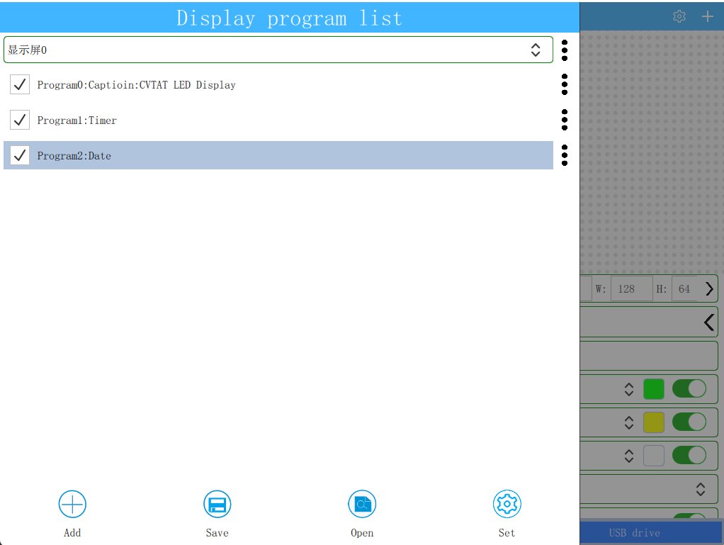Select the Program1:Timer row
This screenshot has width=724, height=545.
coord(278,120)
